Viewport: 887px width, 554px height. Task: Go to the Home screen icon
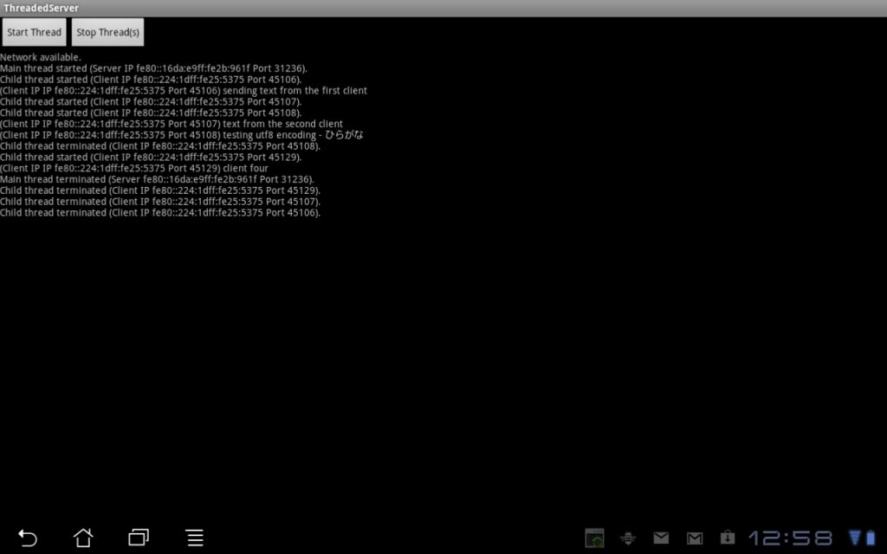tap(83, 538)
